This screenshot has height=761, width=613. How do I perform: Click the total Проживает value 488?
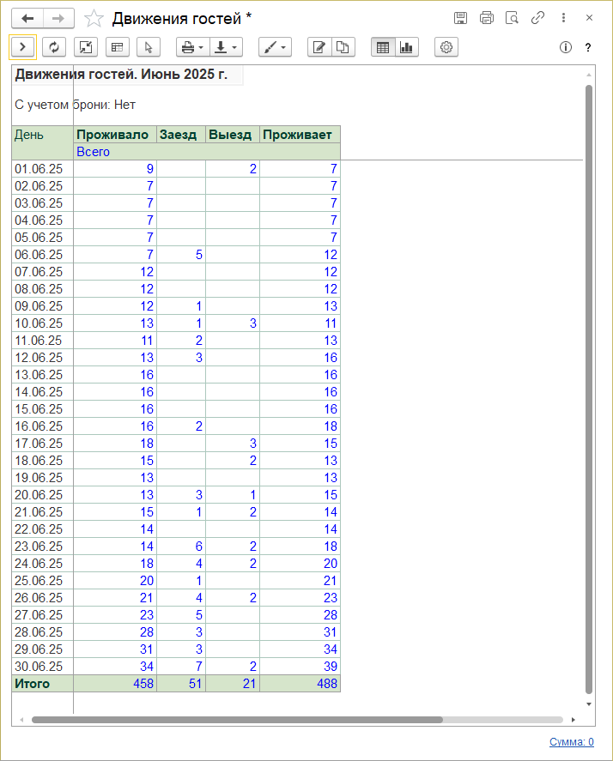(x=300, y=683)
